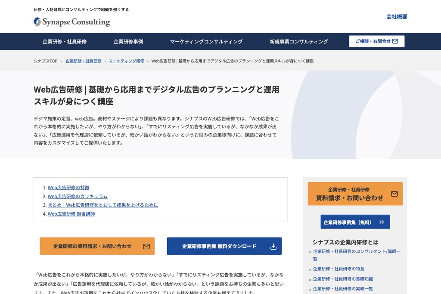Click the sidebar 資料請求・お問い合わせ orange button
Screen dimensions: 441x294
pos(355,194)
